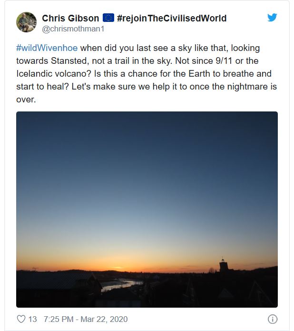Click the word Stansted in the tweet
The width and height of the screenshot is (294, 331).
(69, 61)
